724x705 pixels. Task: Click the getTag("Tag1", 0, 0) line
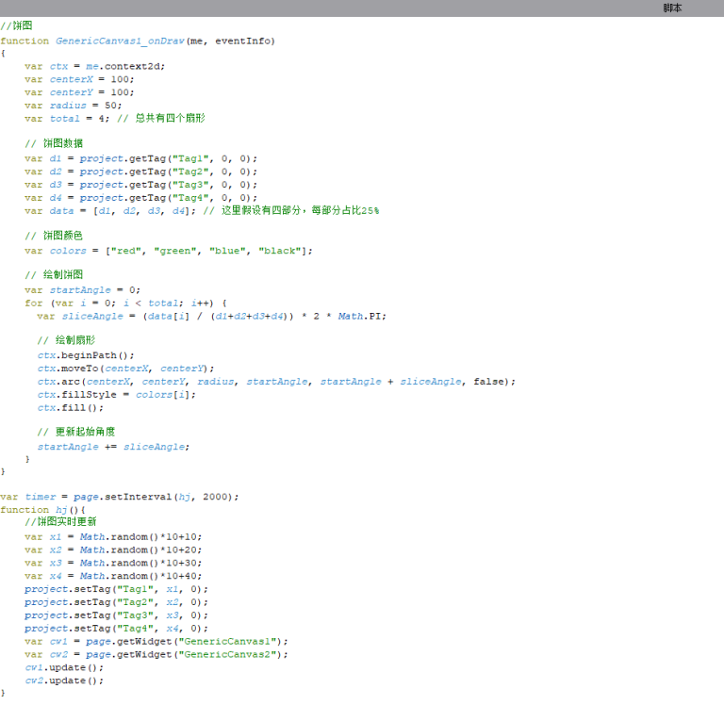click(141, 158)
